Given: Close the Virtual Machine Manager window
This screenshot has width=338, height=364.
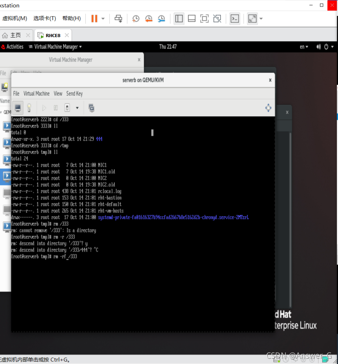Looking at the screenshot, I should [x=139, y=60].
